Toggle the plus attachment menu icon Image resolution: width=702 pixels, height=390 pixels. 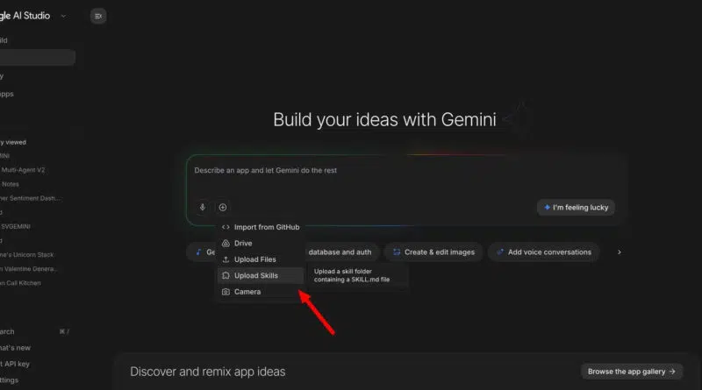click(x=223, y=207)
